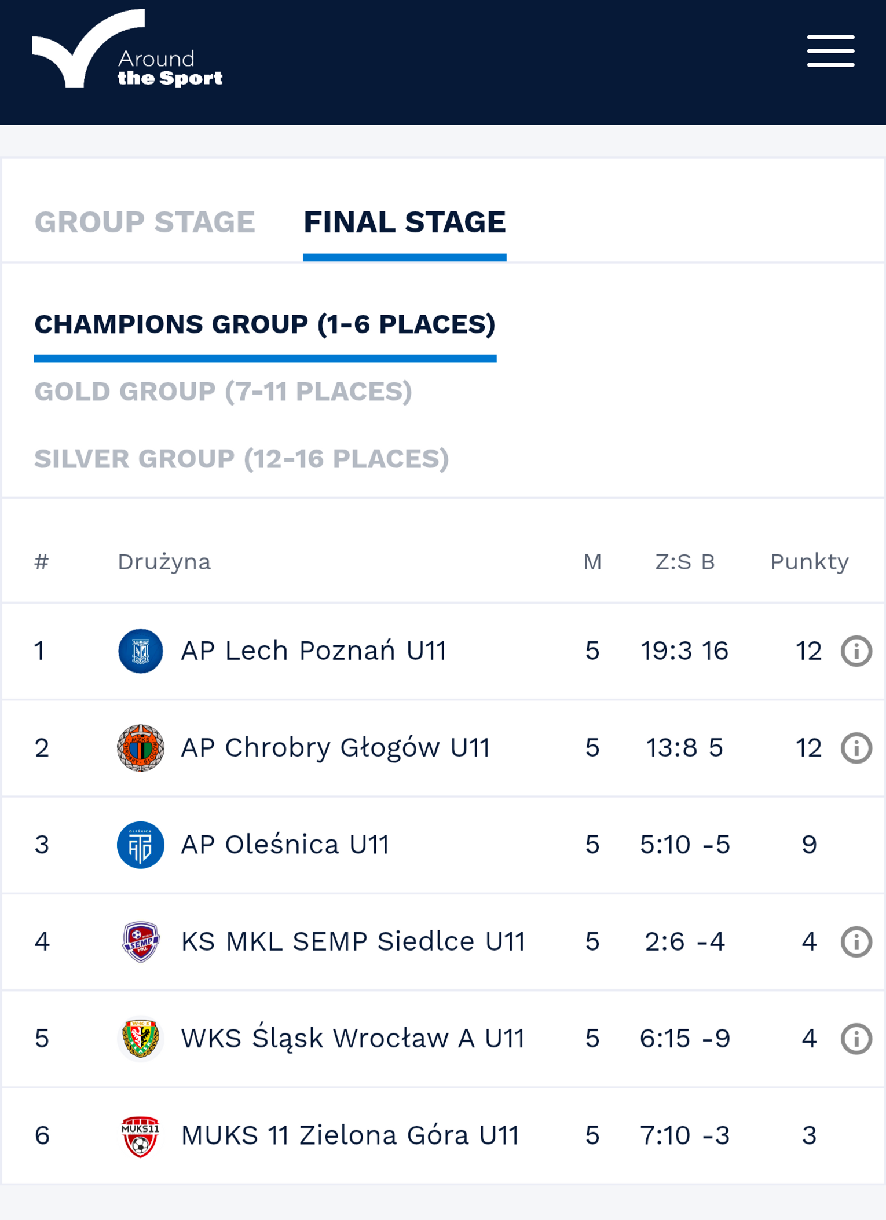Click the WKS Śląsk Wrocław crest
This screenshot has width=886, height=1220.
[140, 1038]
